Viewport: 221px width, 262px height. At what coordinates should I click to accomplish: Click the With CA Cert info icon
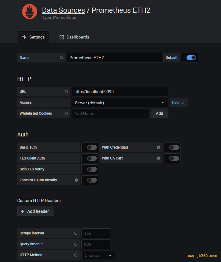[158, 158]
